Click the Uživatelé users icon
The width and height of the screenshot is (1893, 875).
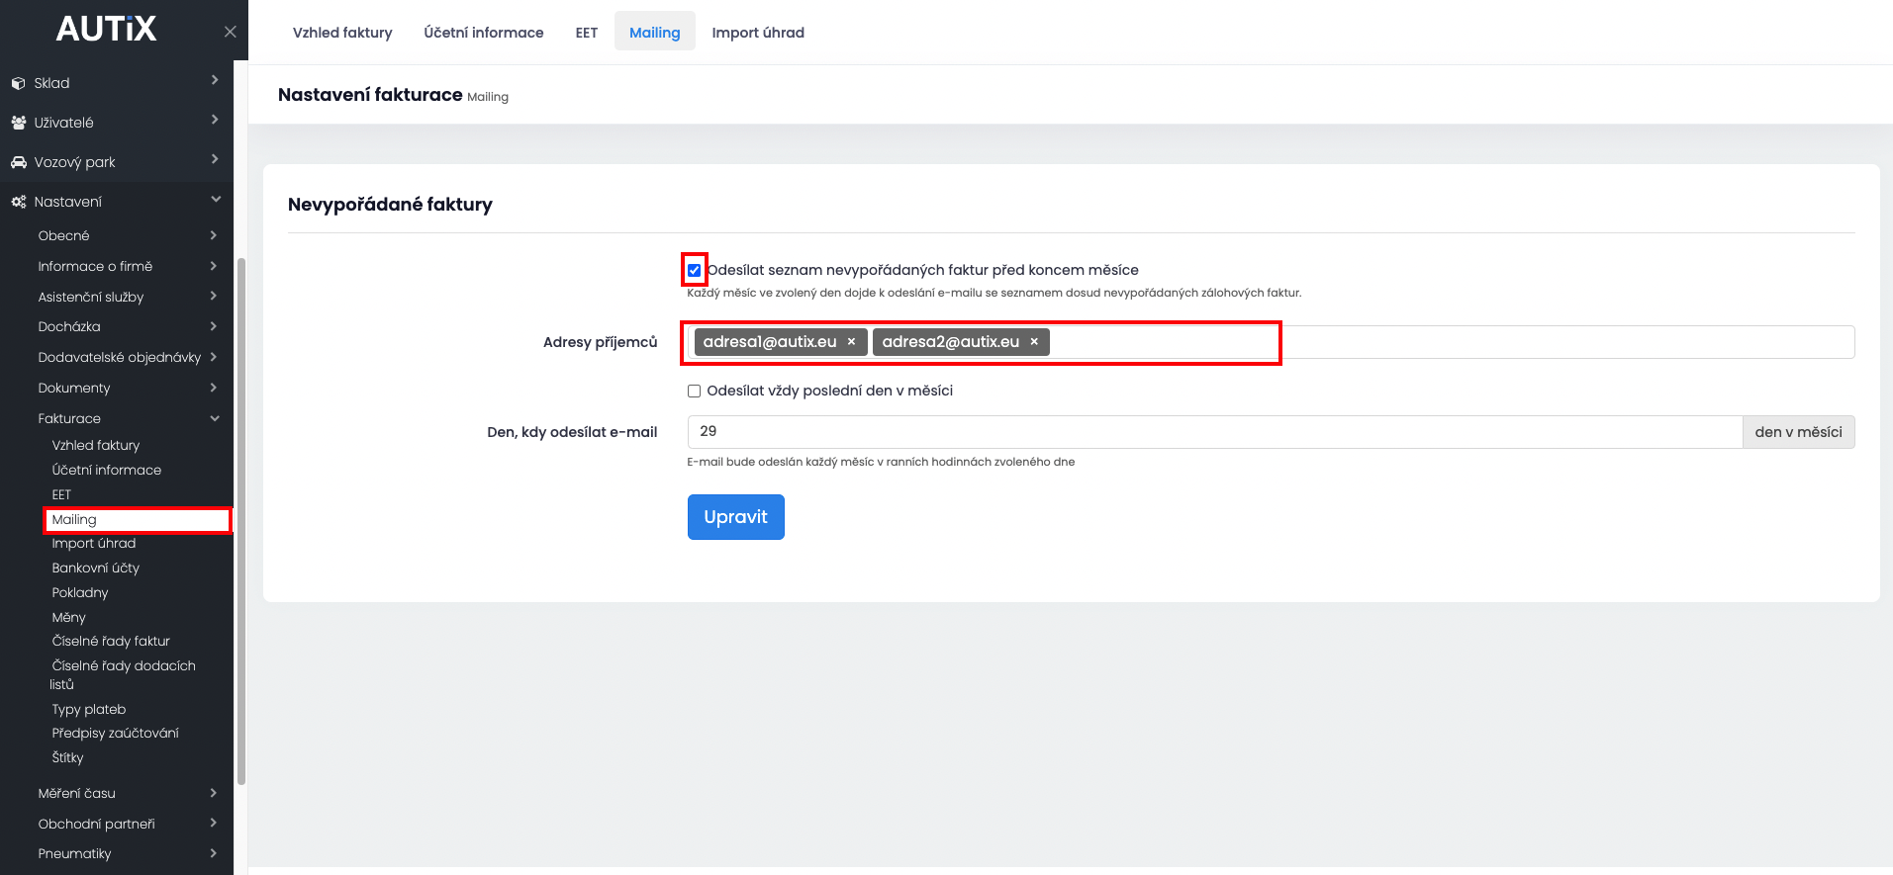(18, 123)
